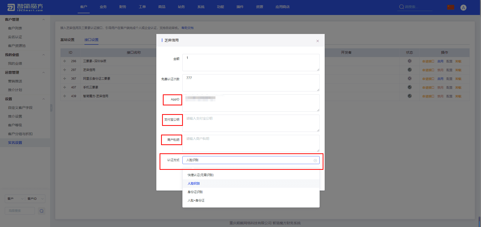This screenshot has width=481, height=227.
Task: Click 申请接口 for row 296
Action: (428, 61)
